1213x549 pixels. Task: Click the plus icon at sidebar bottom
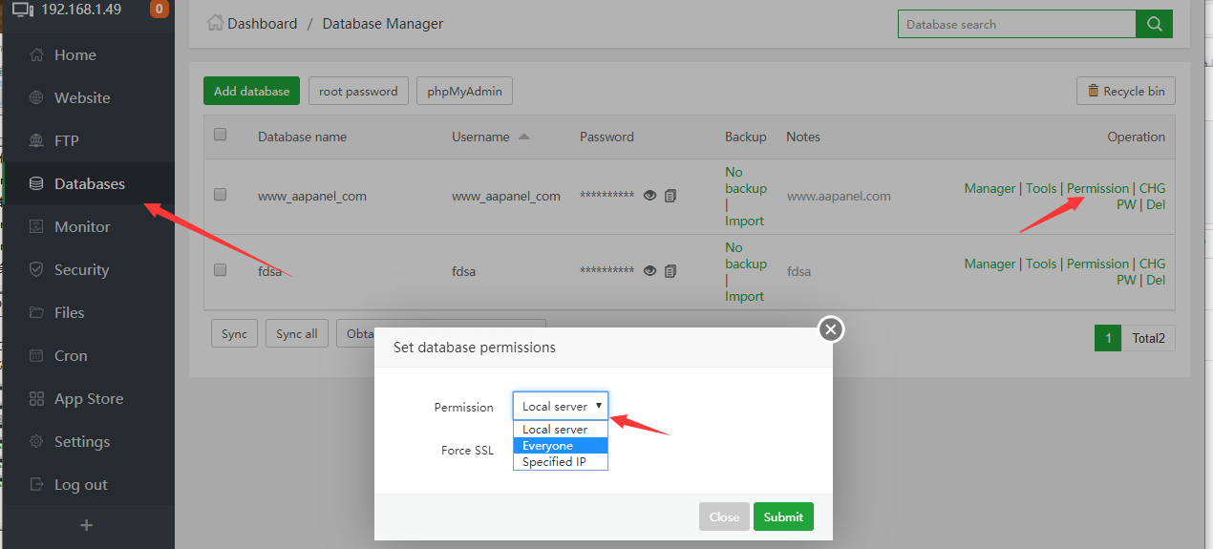click(87, 525)
